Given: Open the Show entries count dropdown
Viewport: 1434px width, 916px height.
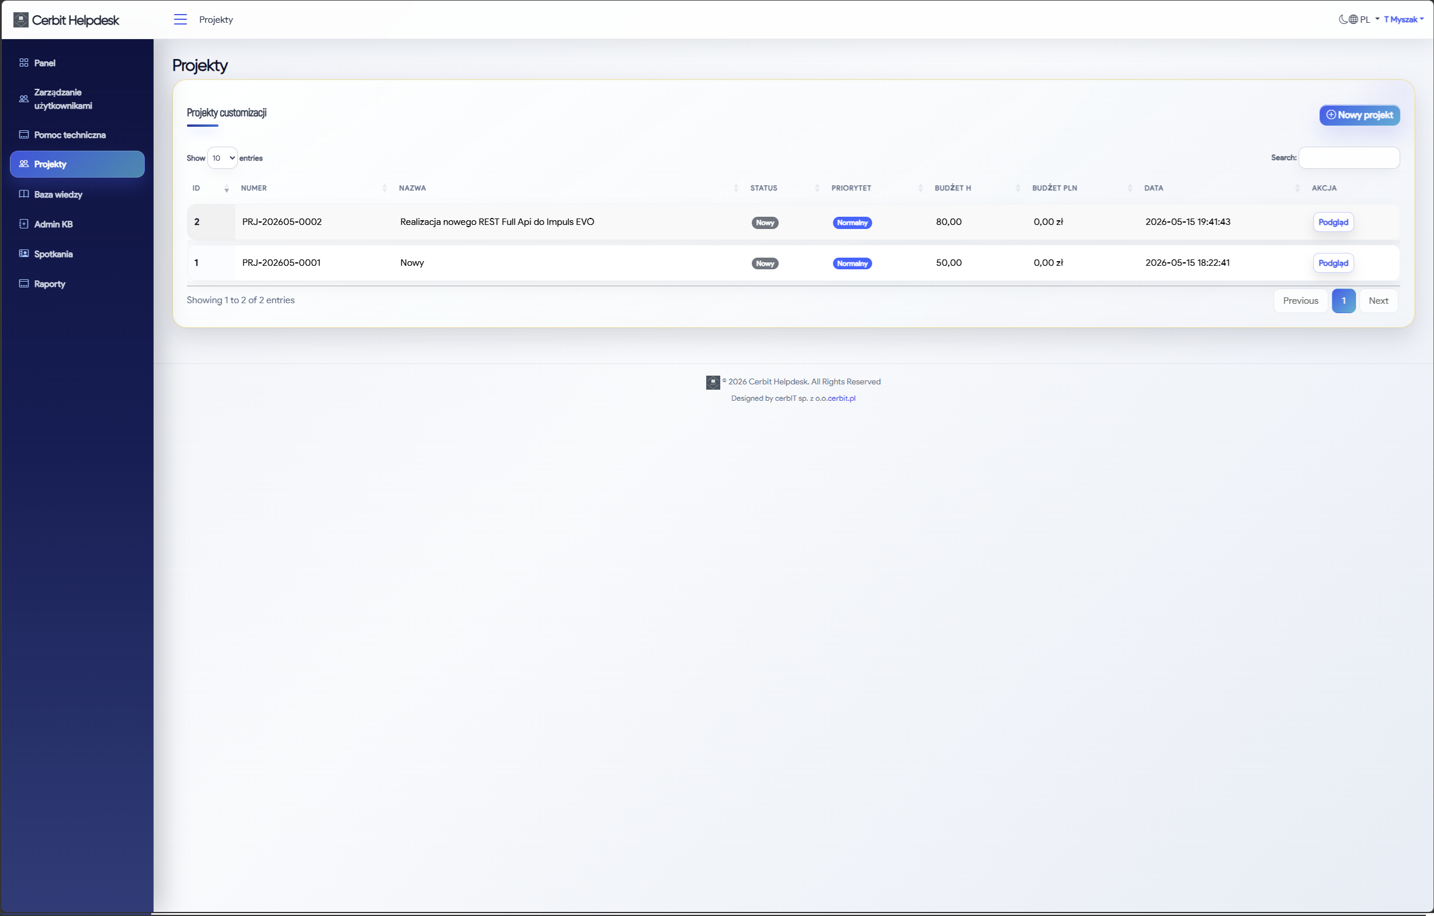Looking at the screenshot, I should [222, 158].
